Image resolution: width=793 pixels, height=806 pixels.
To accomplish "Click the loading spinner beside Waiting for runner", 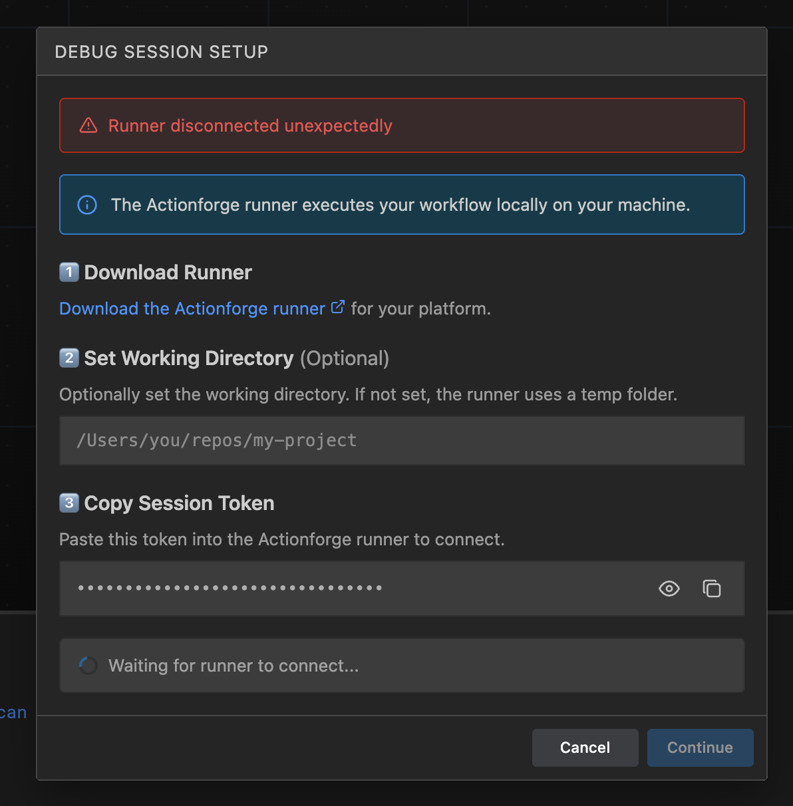I will pyautogui.click(x=88, y=666).
